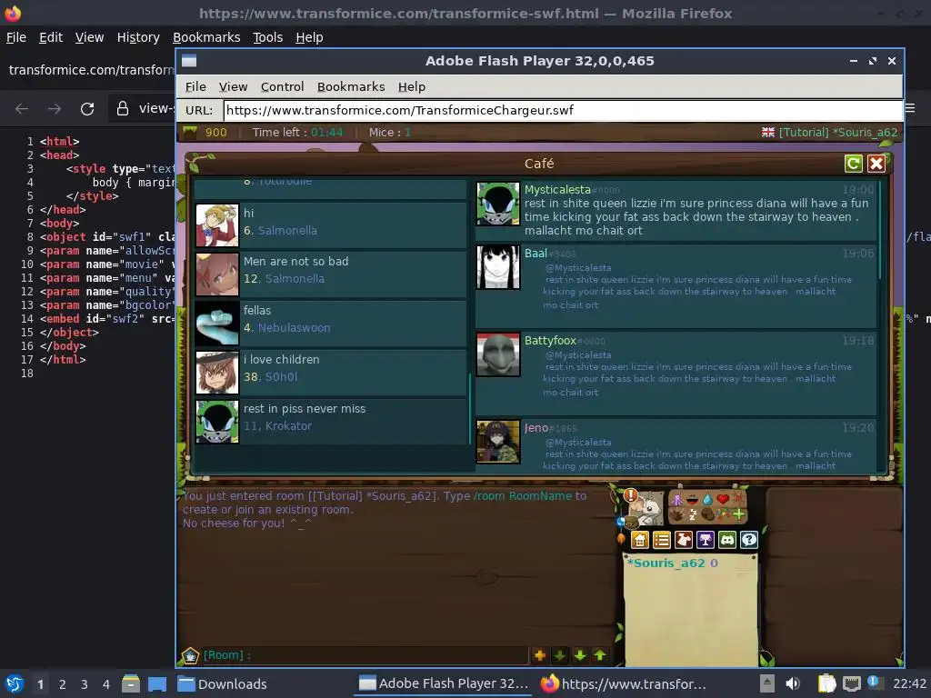Viewport: 931px width, 698px height.
Task: Switch to workspace 2 in taskbar
Action: pos(63,684)
